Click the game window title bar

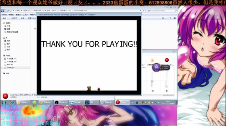(89, 15)
